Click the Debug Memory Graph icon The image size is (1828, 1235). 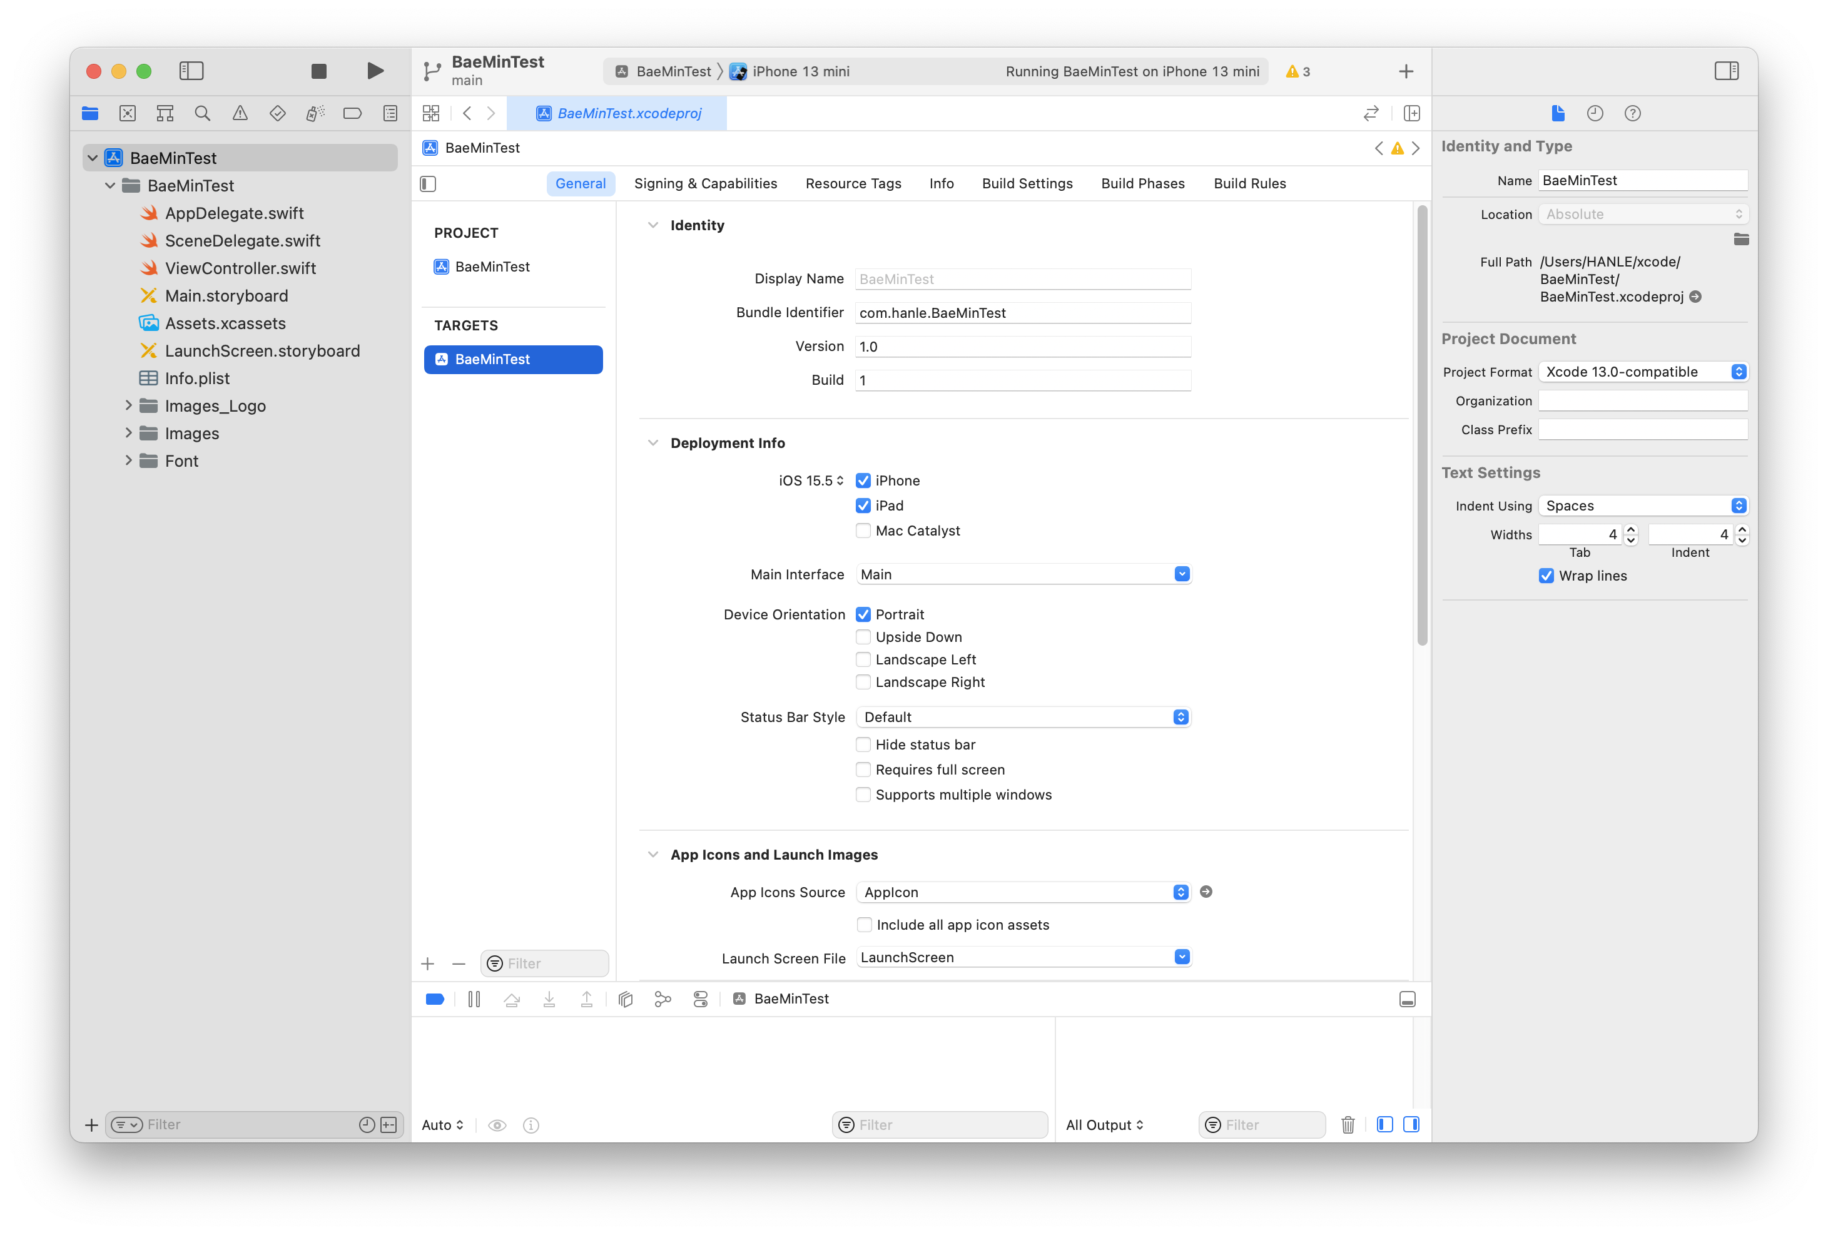pyautogui.click(x=663, y=999)
